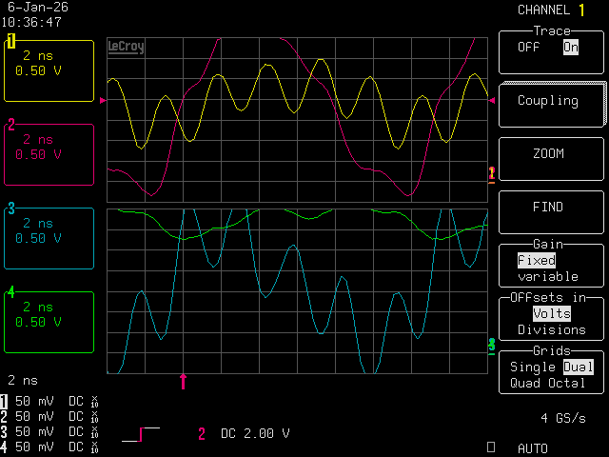Select the channel 2 trace descriptor box
The image size is (609, 457).
coord(49,154)
